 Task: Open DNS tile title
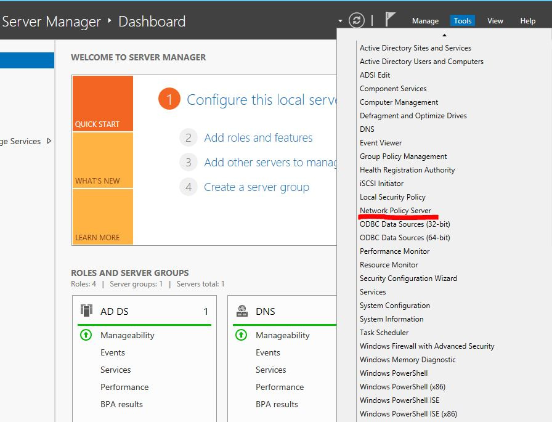(266, 312)
